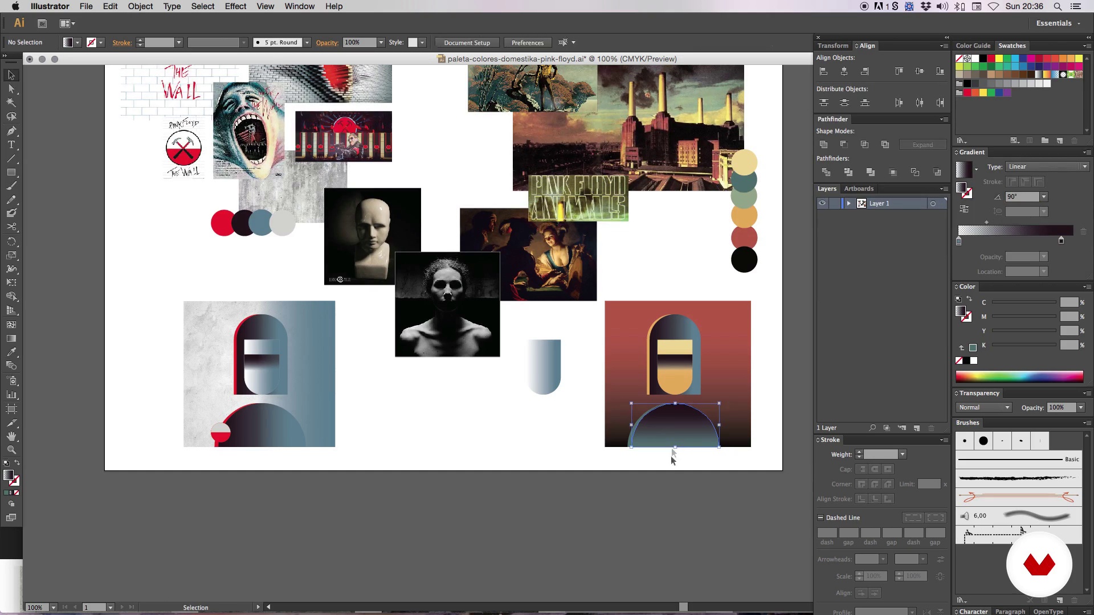
Task: Switch to the Artboards tab
Action: pyautogui.click(x=859, y=188)
